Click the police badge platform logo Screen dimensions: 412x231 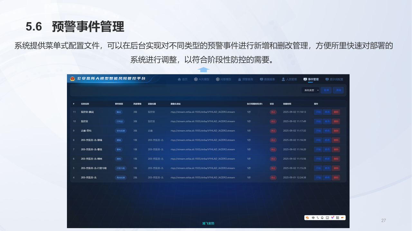coord(72,79)
